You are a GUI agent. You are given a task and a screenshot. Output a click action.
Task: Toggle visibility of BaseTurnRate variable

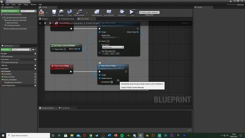(x=35, y=77)
